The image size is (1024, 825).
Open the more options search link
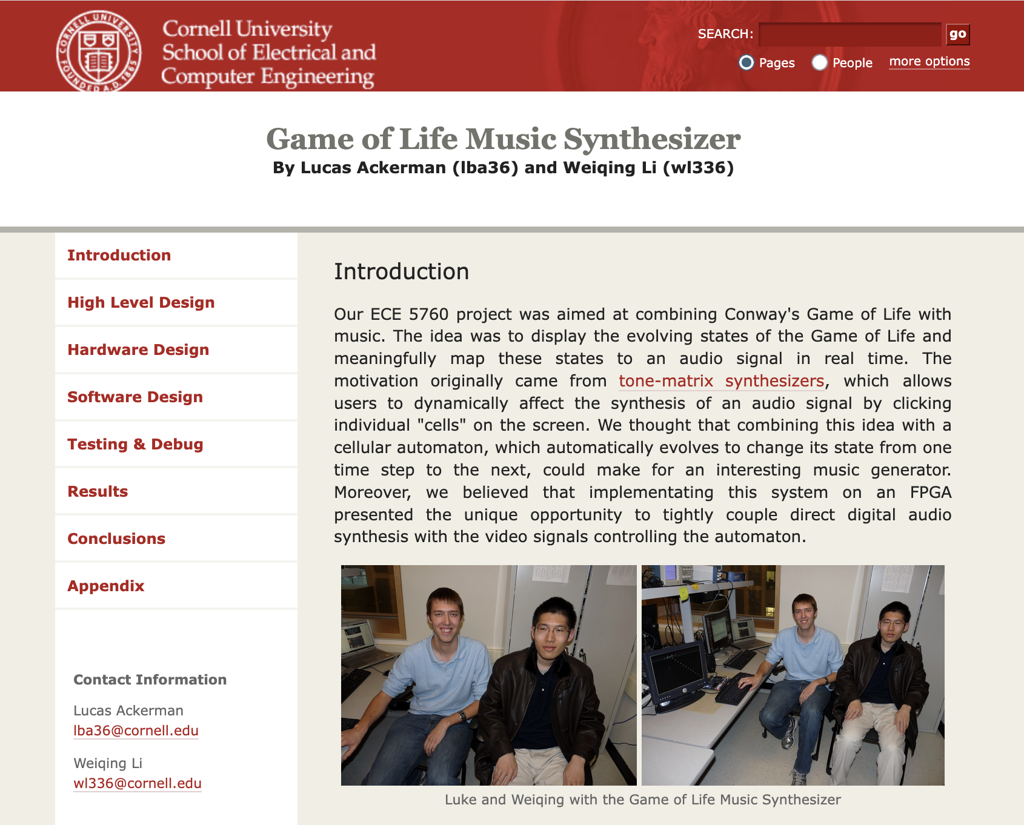click(929, 62)
